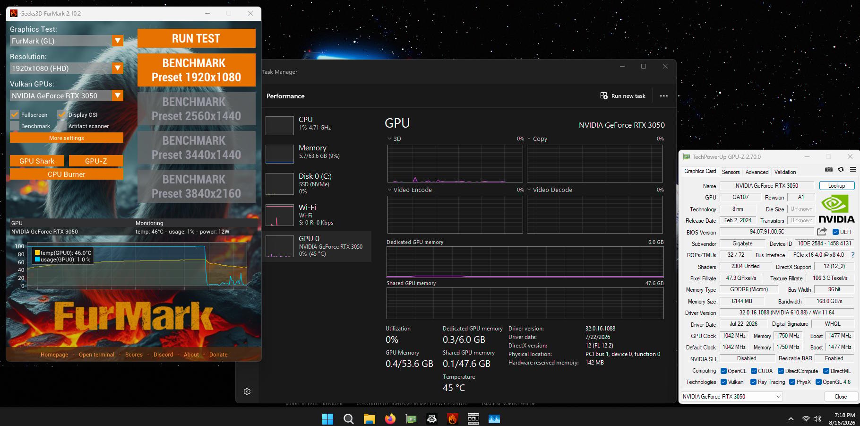This screenshot has height=426, width=860.
Task: Click the Lookup button in GPU-Z
Action: pos(837,186)
